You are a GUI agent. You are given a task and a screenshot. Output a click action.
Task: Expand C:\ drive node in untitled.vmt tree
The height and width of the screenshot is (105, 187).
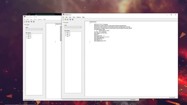click(66, 33)
